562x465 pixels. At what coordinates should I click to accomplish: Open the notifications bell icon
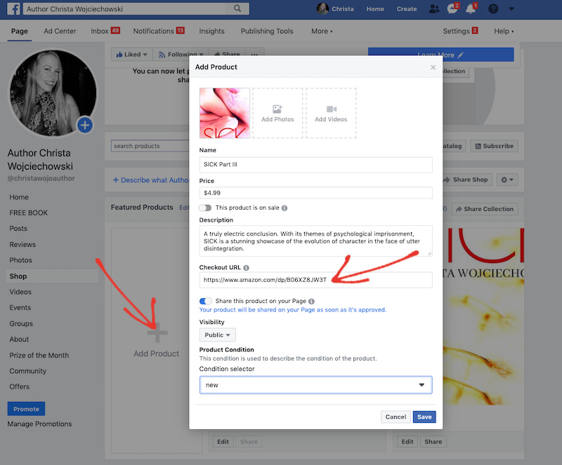click(x=473, y=9)
